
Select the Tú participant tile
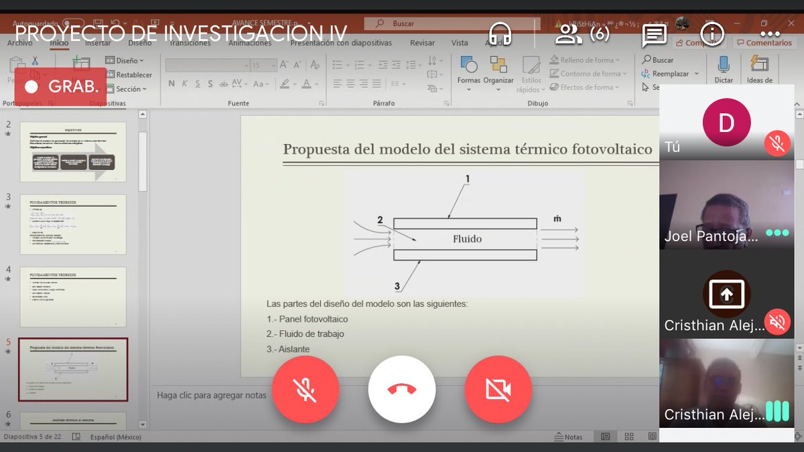(x=726, y=123)
